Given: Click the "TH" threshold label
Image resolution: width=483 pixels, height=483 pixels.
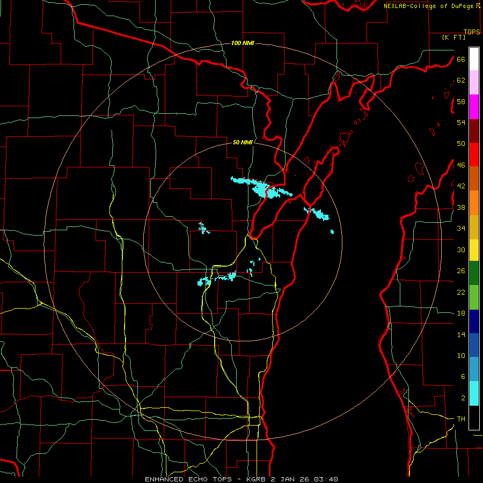Looking at the screenshot, I should point(461,419).
